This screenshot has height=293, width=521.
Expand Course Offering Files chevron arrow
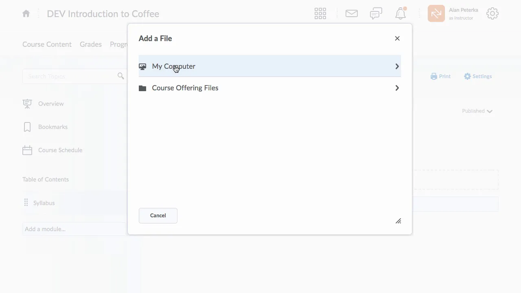tap(397, 88)
